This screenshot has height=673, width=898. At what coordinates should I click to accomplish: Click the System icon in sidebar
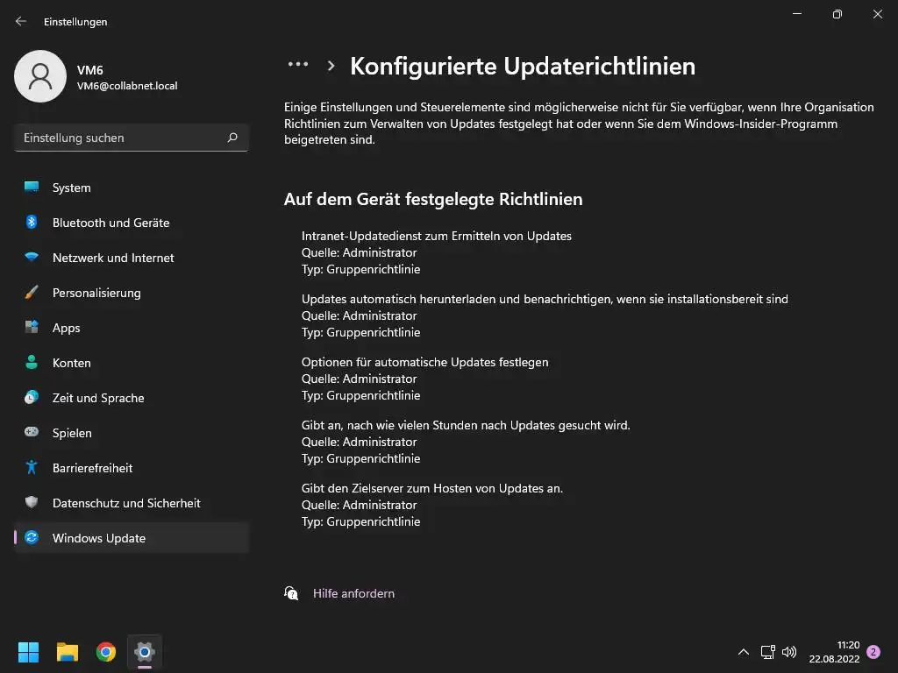pos(32,188)
